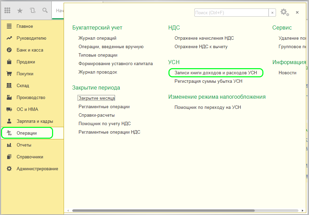Open Журнал операций

(97, 38)
